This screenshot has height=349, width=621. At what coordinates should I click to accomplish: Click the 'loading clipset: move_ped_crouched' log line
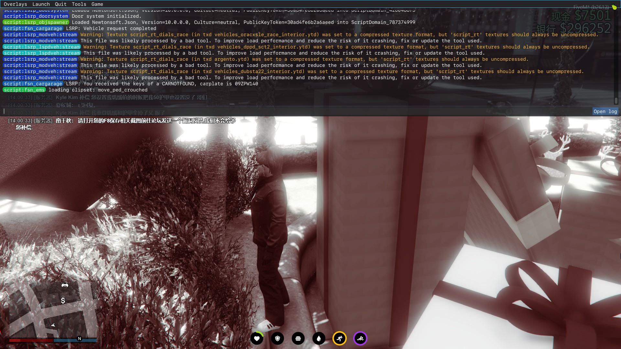[98, 90]
